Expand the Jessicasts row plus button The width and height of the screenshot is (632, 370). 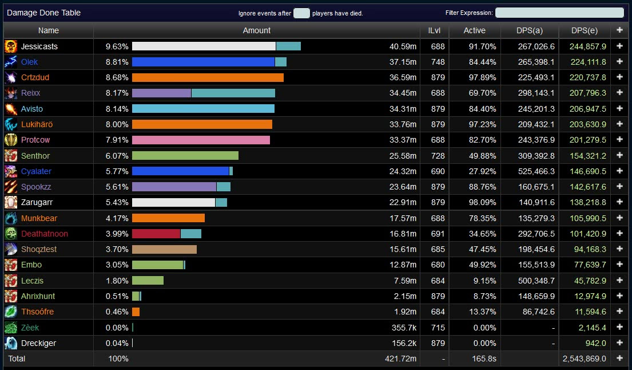[619, 46]
